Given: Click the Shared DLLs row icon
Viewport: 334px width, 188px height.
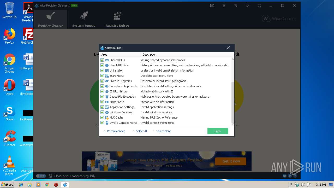Looking at the screenshot, I should [107, 60].
